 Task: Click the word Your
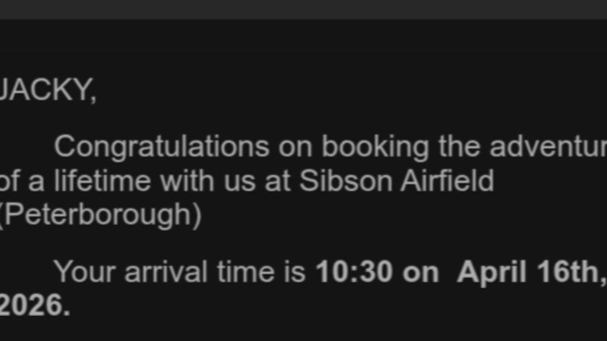83,271
